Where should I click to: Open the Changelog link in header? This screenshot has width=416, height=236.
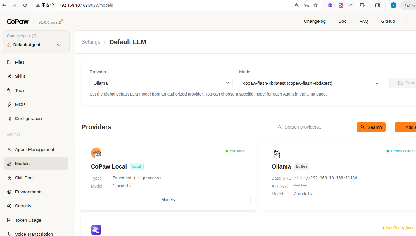tap(315, 21)
